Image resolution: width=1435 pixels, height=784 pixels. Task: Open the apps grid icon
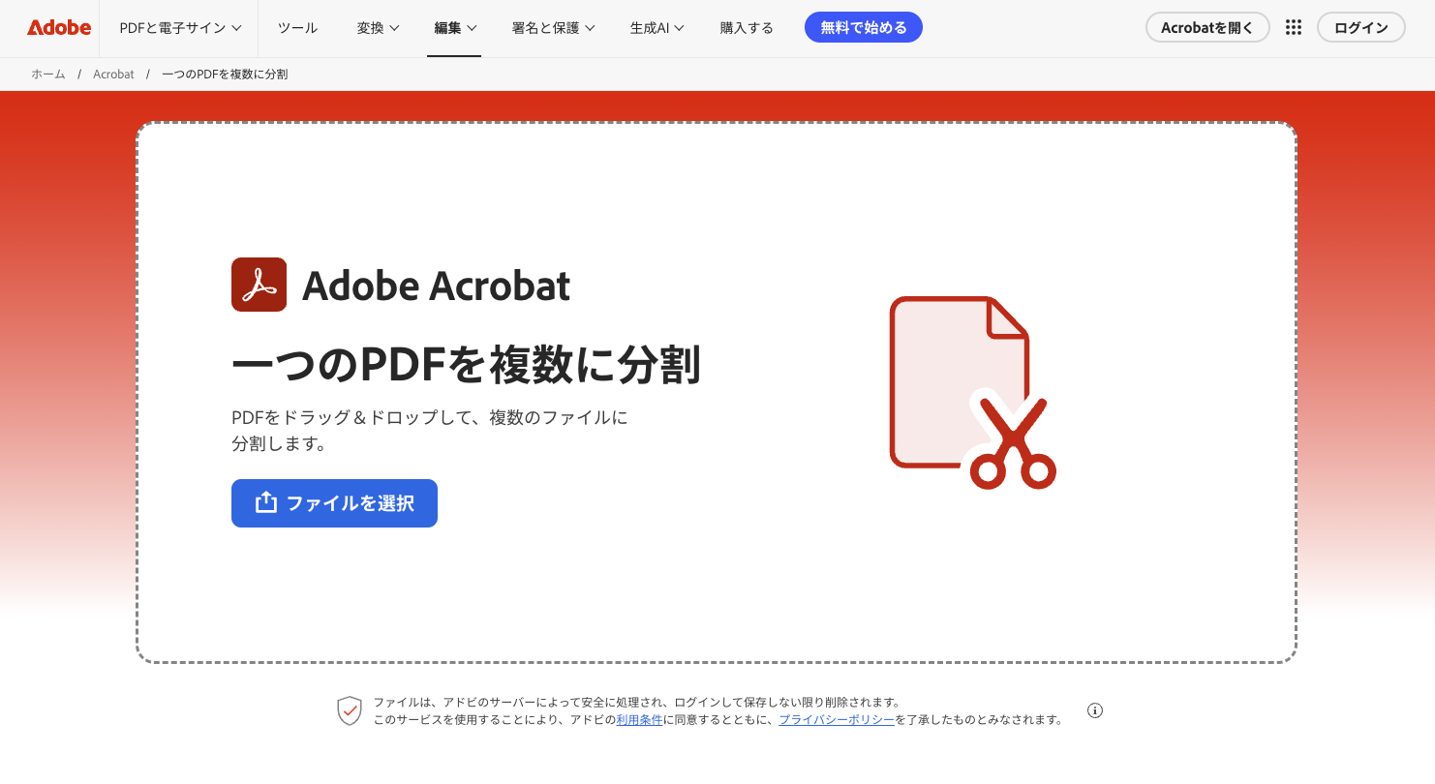[1294, 28]
